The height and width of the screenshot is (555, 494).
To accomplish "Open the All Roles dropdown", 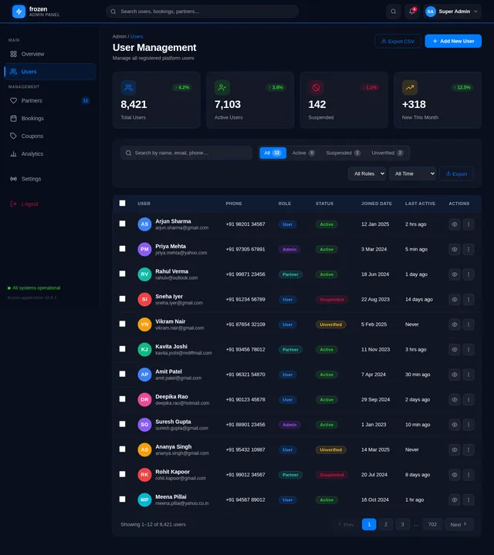I will tap(367, 174).
